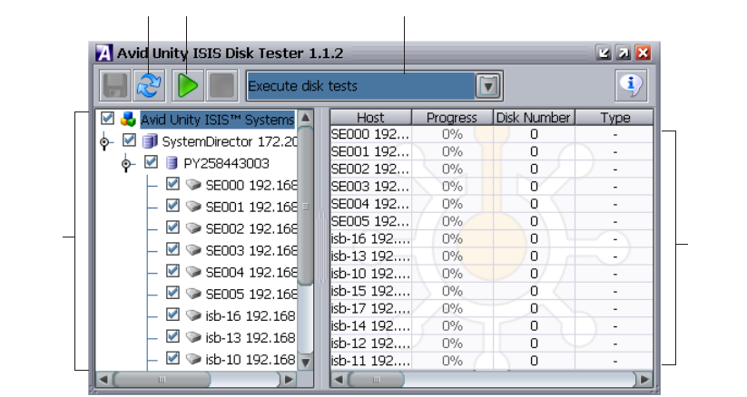
Task: Click the Avid A logo in title bar
Action: click(x=103, y=53)
